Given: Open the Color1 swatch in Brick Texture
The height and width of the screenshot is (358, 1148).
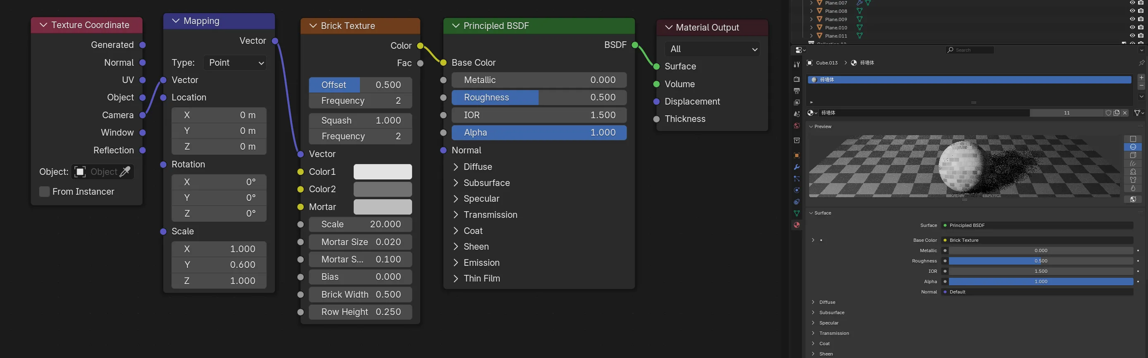Looking at the screenshot, I should click(x=382, y=172).
